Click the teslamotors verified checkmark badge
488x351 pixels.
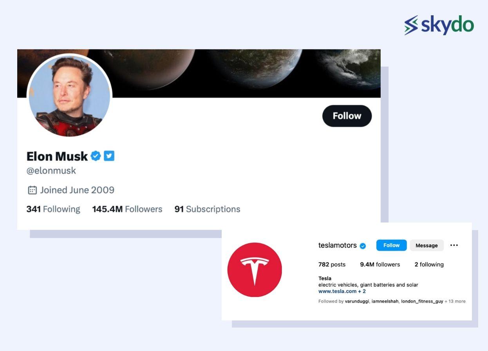click(363, 246)
